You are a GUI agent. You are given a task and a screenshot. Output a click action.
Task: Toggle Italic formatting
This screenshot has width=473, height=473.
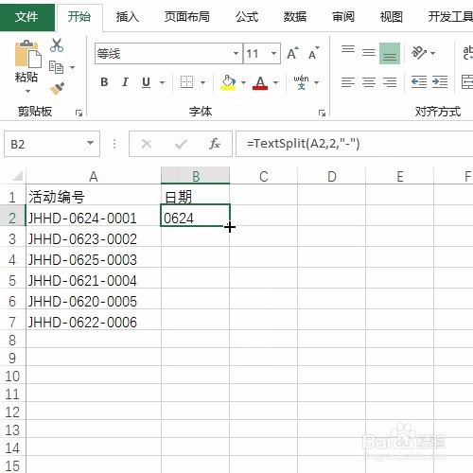[x=125, y=82]
